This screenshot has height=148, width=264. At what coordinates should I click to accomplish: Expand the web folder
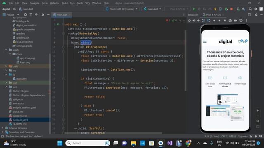(6, 87)
